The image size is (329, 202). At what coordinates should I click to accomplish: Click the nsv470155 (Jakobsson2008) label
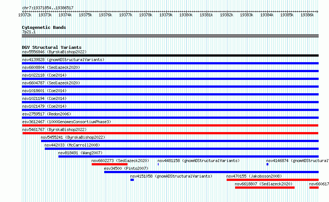tap(254, 176)
